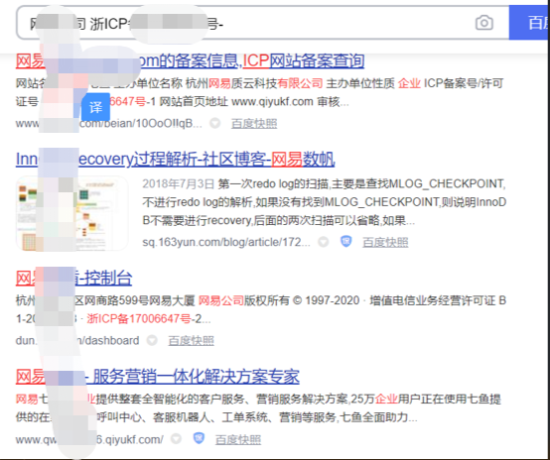The image size is (550, 460).
Task: Click the qiyukf.com URL at the bottom
Action: click(x=89, y=439)
